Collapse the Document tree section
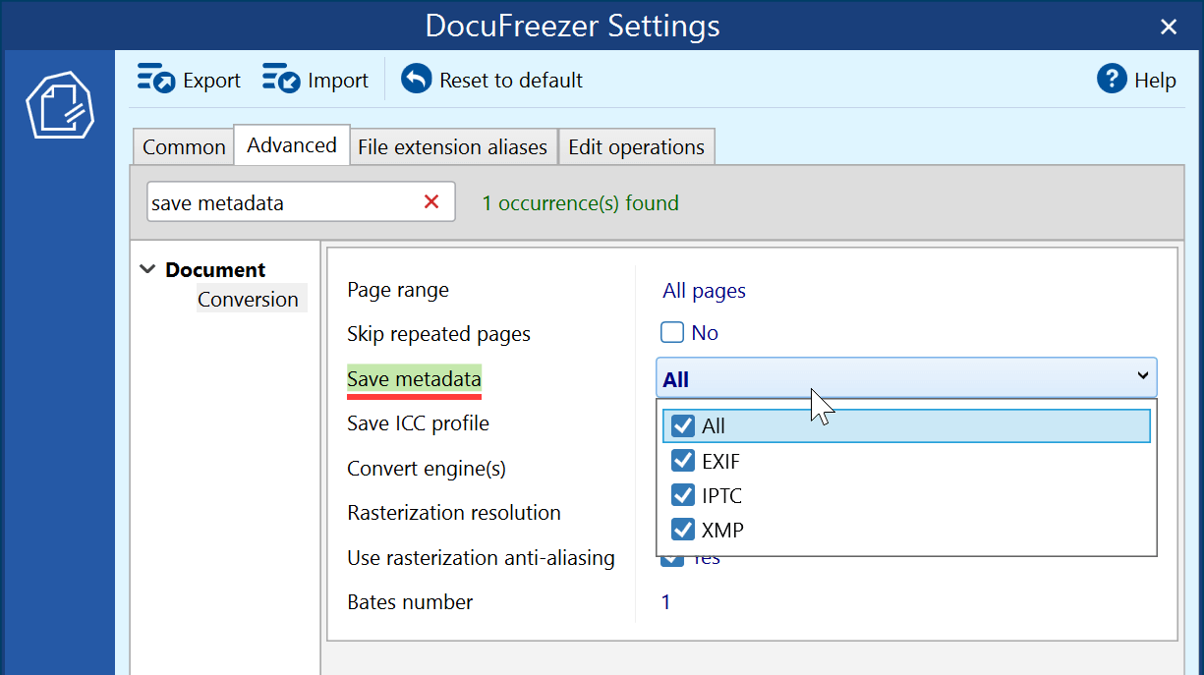 (146, 268)
